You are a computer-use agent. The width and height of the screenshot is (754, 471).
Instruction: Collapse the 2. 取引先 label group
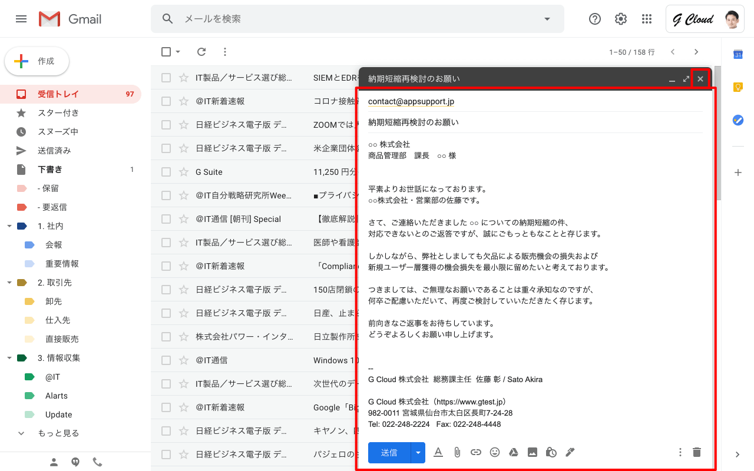point(9,283)
